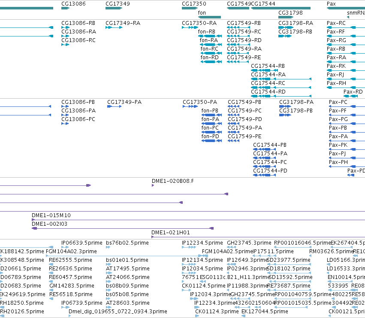
Task: Click BAC clone DME1-021H01 label
Action: 171,233
